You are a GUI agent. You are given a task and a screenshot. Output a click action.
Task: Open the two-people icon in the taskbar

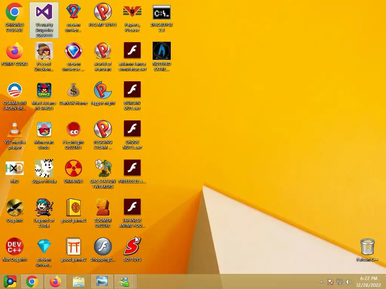click(x=124, y=281)
